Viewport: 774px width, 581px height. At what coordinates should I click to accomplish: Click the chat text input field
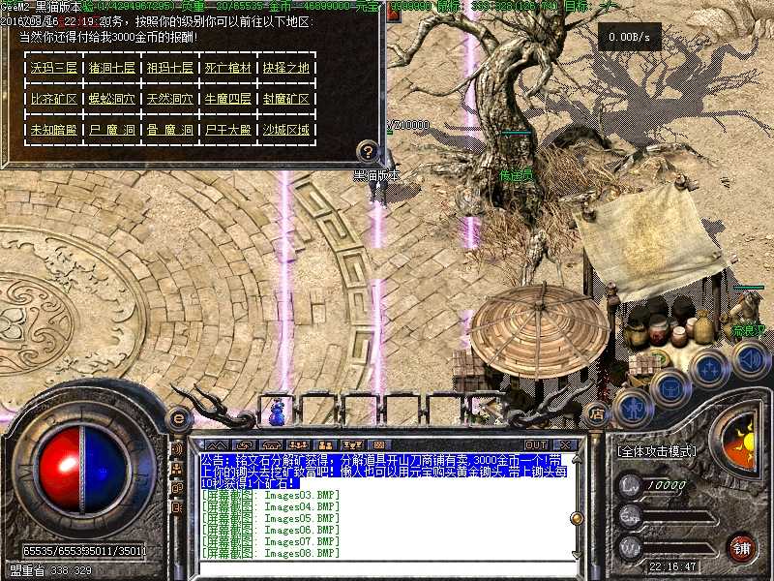coord(386,567)
